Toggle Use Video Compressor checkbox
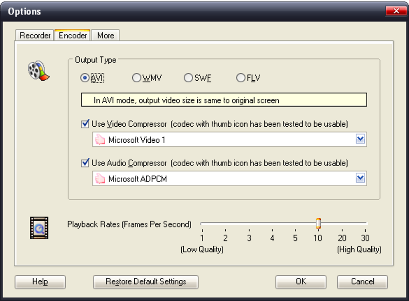 point(85,124)
